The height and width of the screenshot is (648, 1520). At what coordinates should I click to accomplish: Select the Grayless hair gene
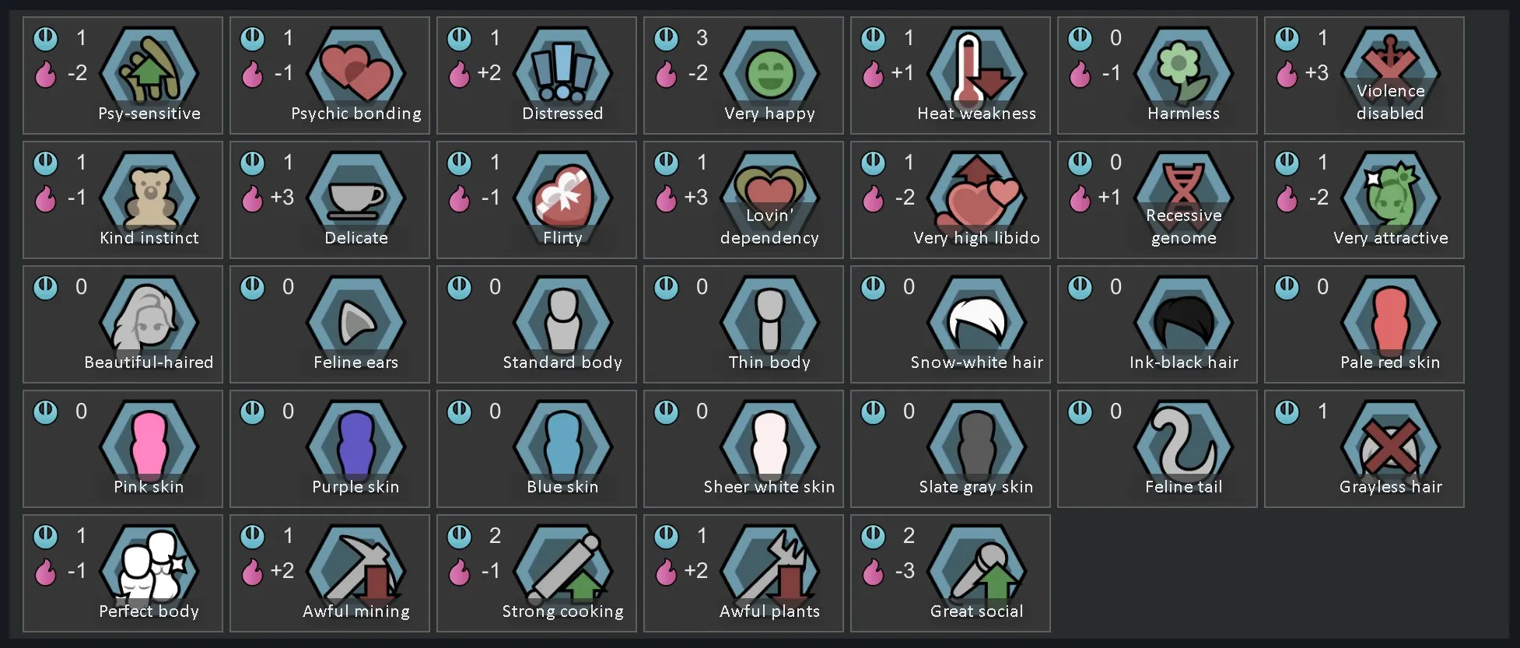(x=1391, y=445)
